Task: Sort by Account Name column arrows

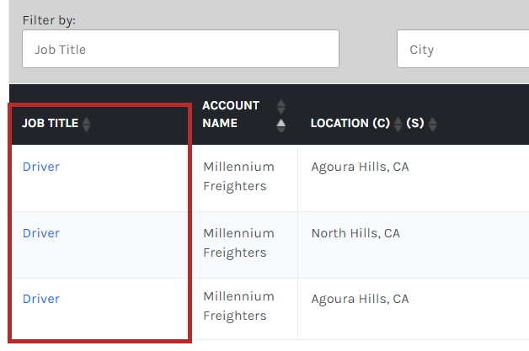Action: pos(281,115)
